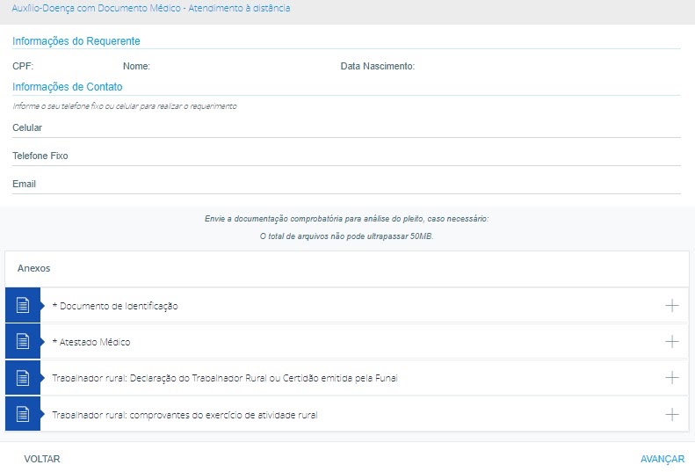Go back using the VOLTAR button
695x472 pixels.
coord(42,459)
